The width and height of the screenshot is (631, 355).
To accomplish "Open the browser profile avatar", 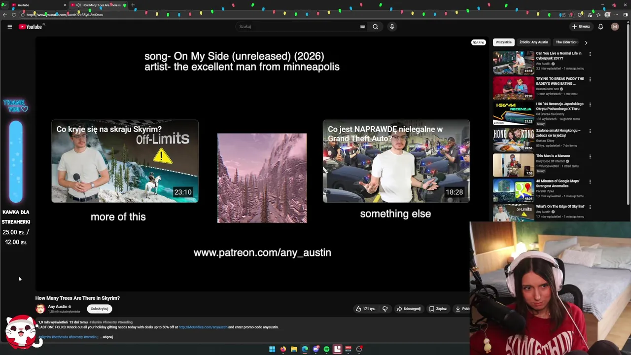I will [607, 15].
